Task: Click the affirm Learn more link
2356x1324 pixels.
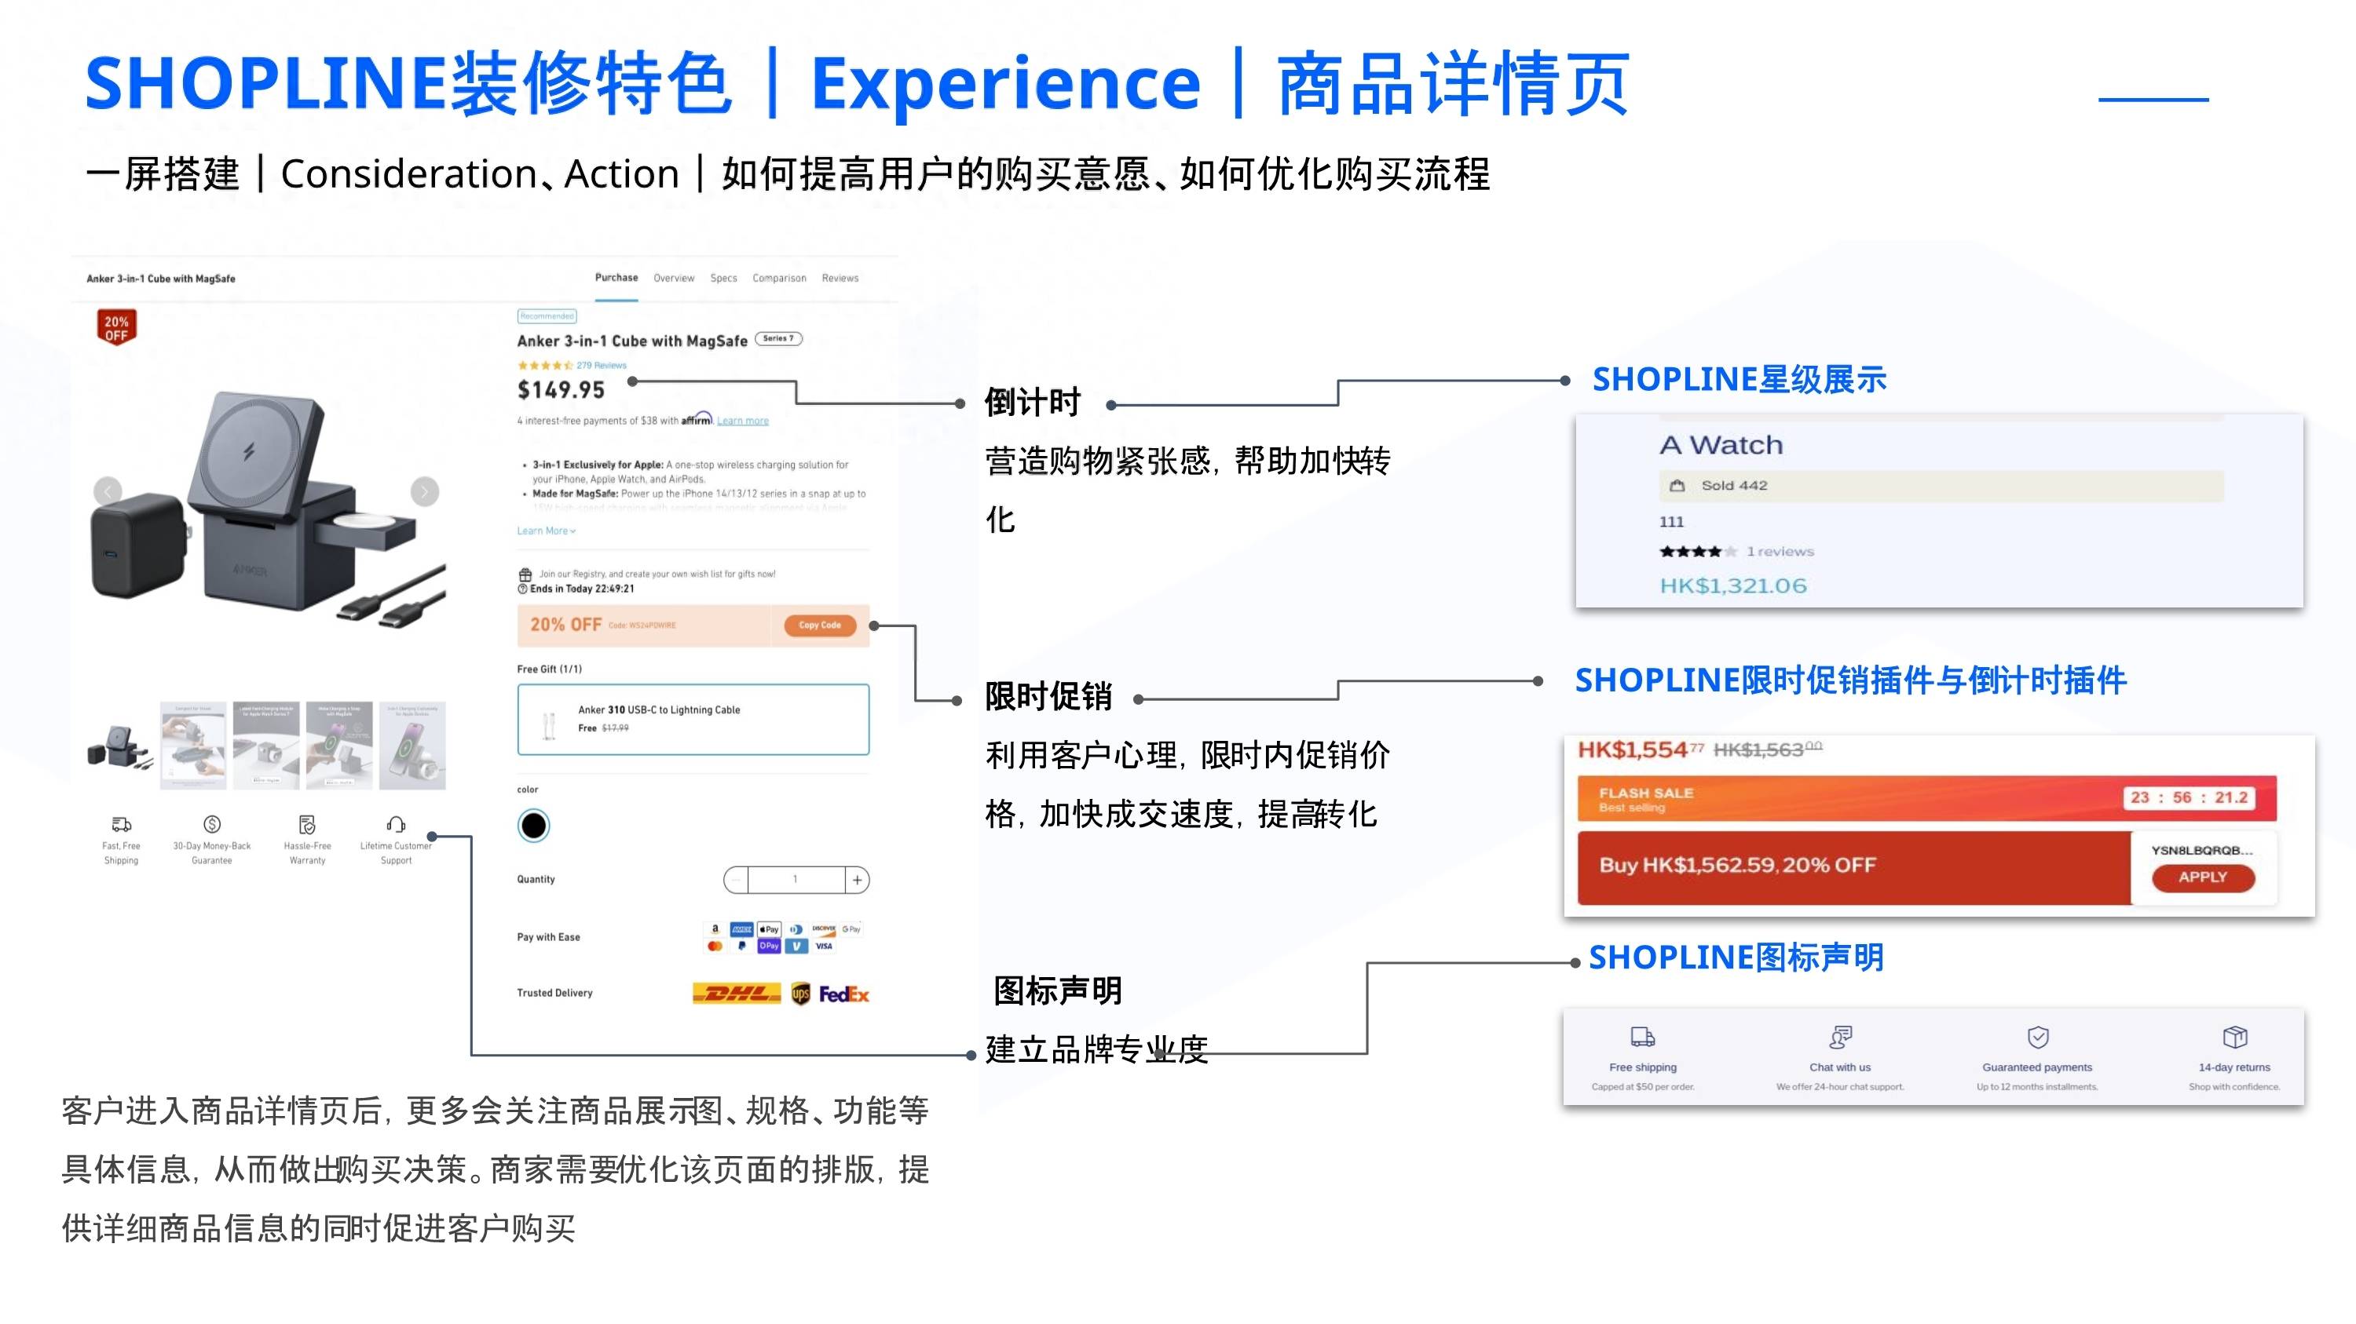Action: point(743,421)
